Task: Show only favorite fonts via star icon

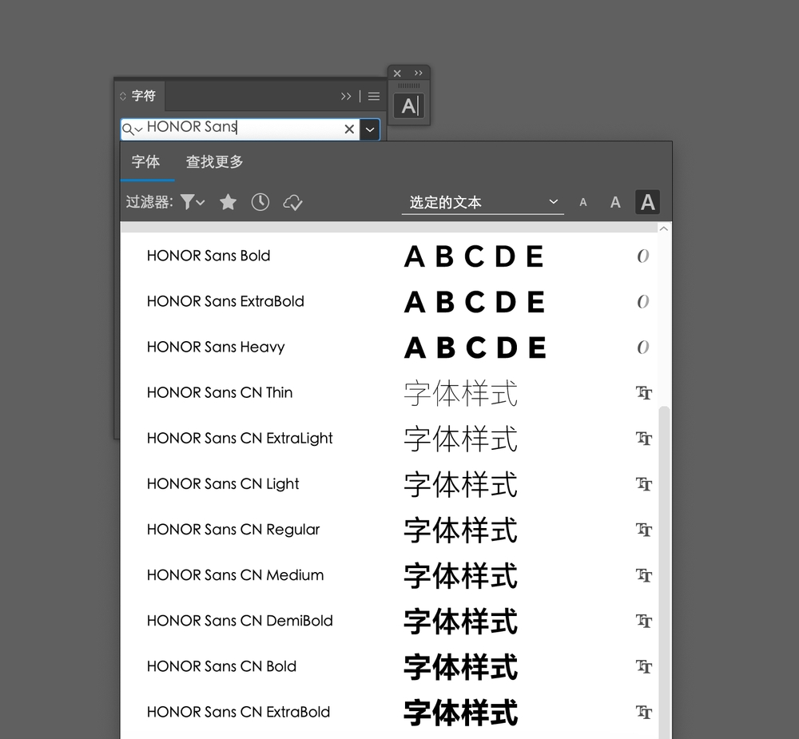Action: click(228, 202)
